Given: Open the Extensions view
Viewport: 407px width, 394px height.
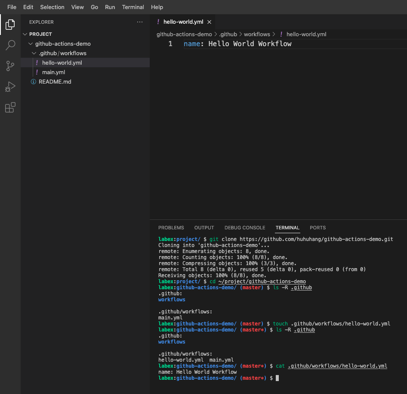Looking at the screenshot, I should tap(10, 107).
